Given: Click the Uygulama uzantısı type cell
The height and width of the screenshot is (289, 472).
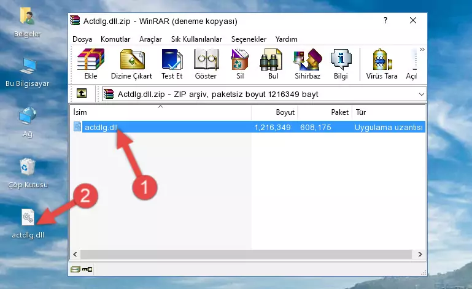Looking at the screenshot, I should (x=389, y=128).
